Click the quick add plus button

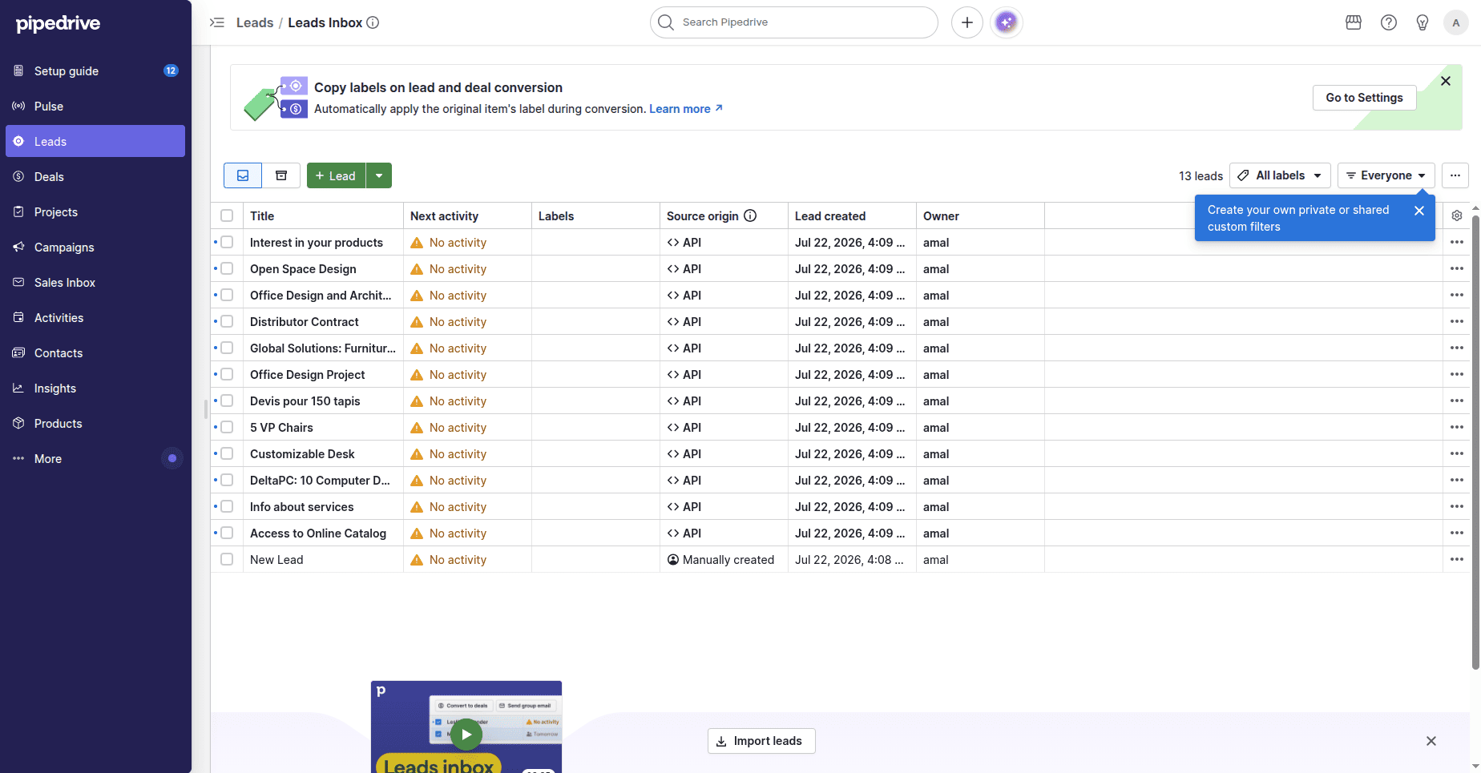tap(967, 22)
